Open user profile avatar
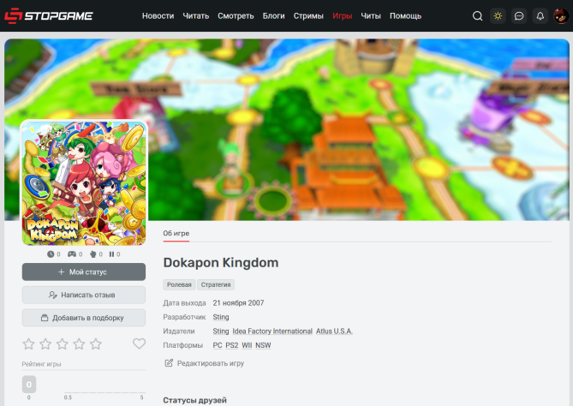 pyautogui.click(x=559, y=15)
